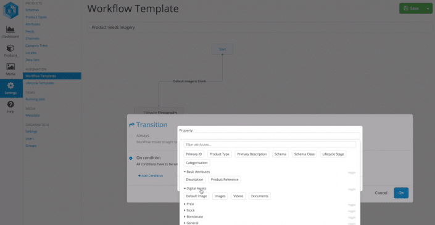Collapse the Basic Attributes group

(x=197, y=172)
